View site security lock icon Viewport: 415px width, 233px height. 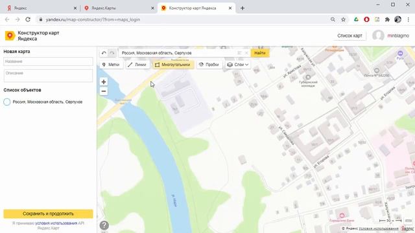(40, 19)
